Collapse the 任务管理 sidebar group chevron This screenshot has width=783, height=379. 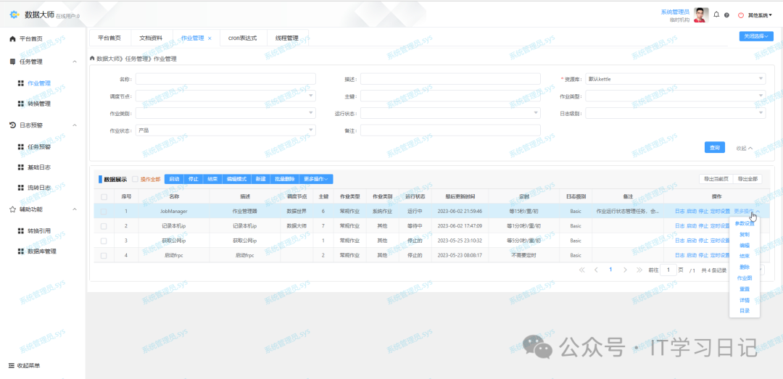point(75,62)
